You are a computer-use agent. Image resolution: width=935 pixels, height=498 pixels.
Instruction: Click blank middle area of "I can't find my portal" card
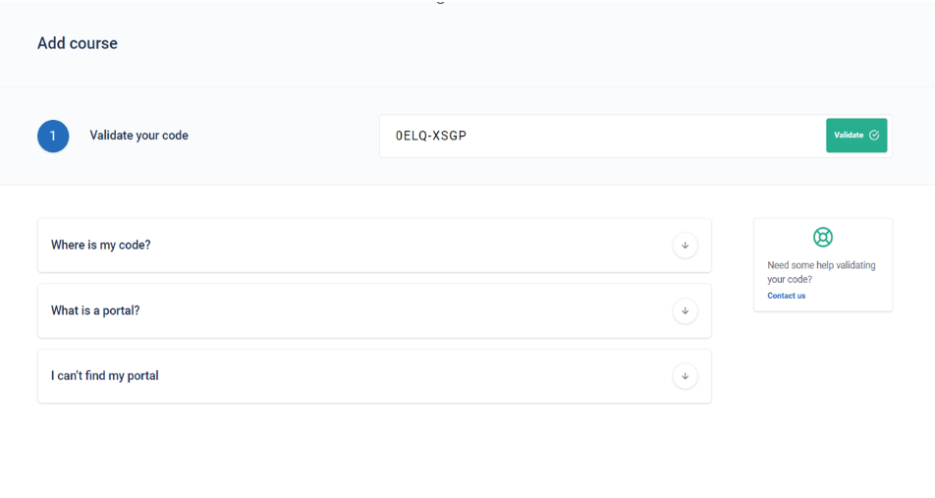coord(417,376)
